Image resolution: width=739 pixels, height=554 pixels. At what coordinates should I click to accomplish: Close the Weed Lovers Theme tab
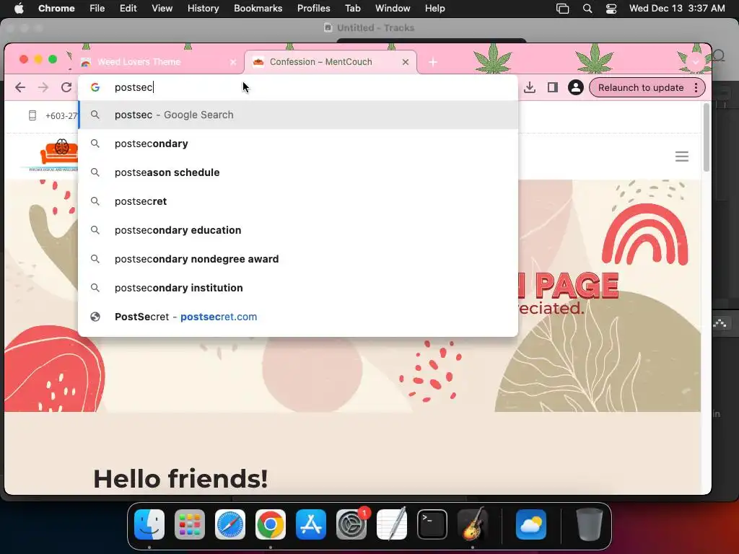pyautogui.click(x=233, y=62)
